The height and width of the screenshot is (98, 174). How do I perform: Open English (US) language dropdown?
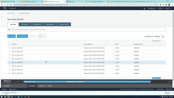coord(13,89)
